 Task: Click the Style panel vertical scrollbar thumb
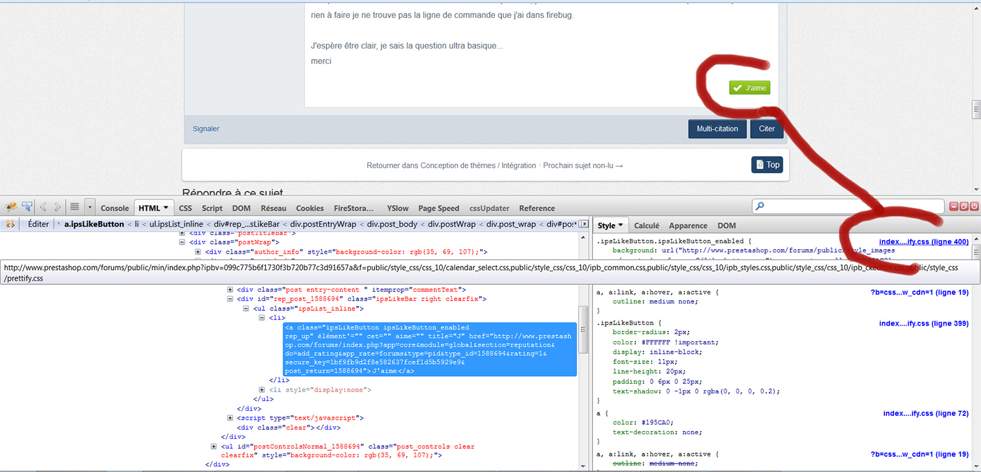point(976,252)
